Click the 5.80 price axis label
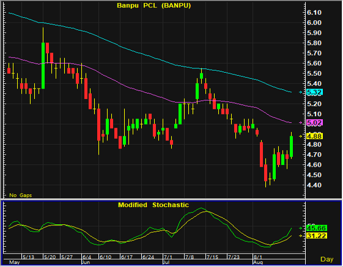The image size is (343, 267). tap(314, 43)
